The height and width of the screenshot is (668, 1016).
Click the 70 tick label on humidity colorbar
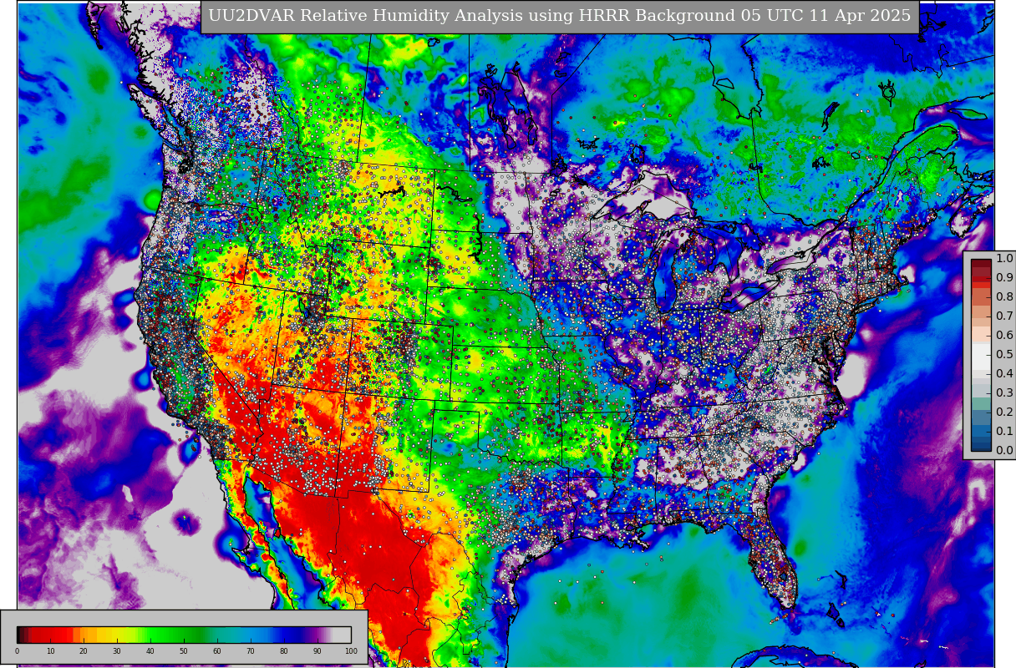click(251, 651)
